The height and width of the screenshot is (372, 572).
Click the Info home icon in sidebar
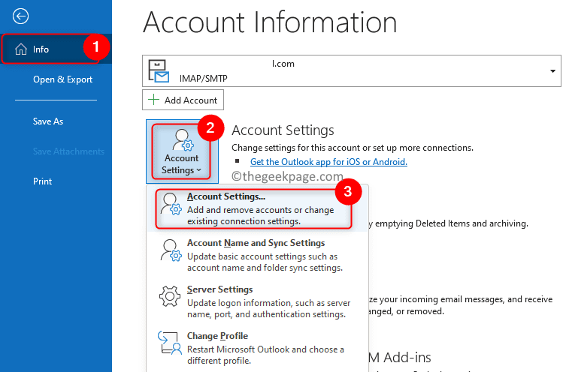point(20,49)
